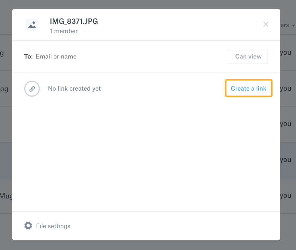296x250 pixels.
Task: Open File settings text link
Action: [53, 226]
